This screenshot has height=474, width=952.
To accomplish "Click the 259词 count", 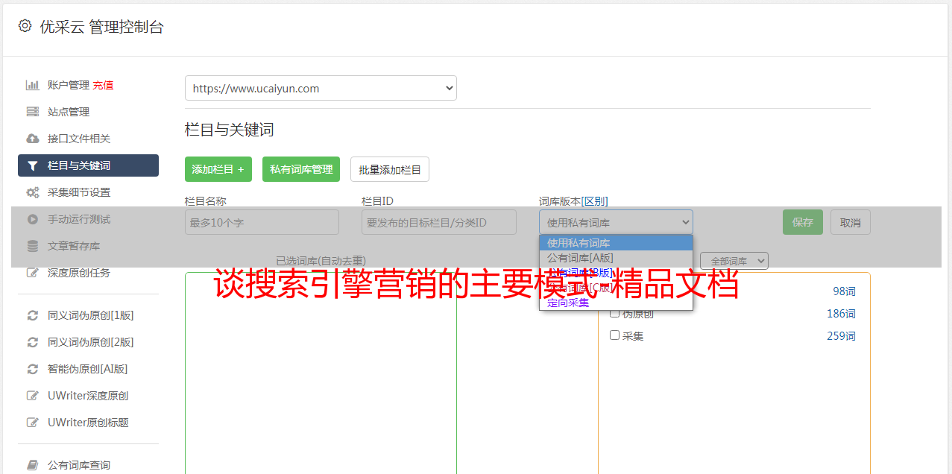I will (x=841, y=336).
